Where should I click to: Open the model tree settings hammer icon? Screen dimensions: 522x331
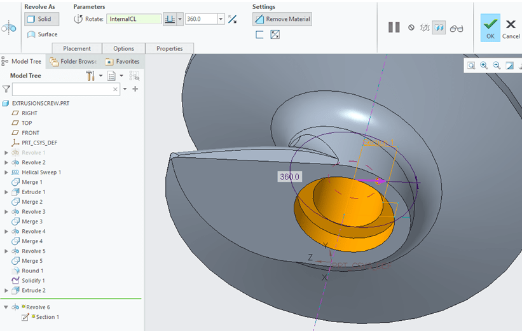click(x=90, y=76)
